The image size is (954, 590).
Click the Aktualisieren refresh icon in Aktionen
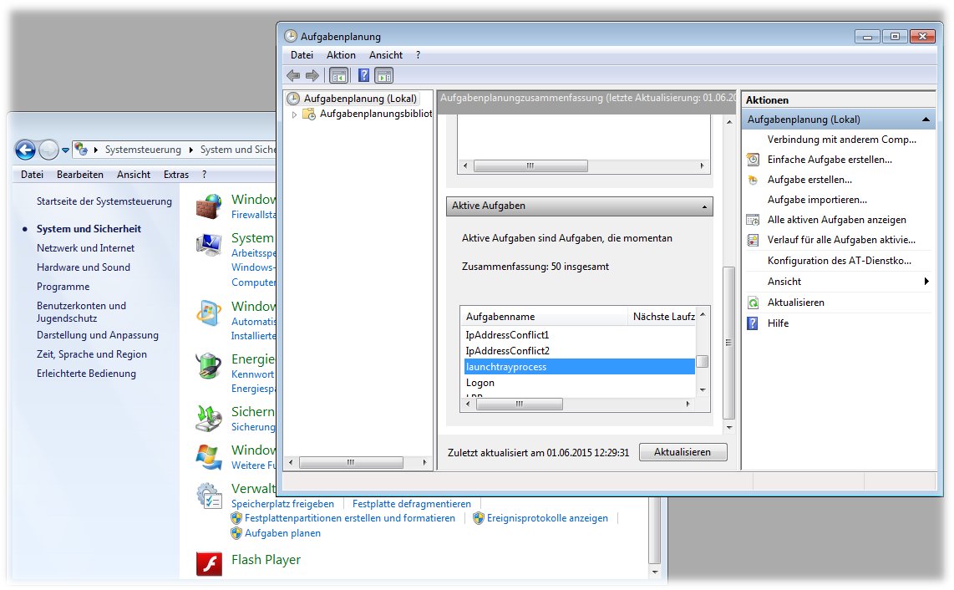(753, 303)
